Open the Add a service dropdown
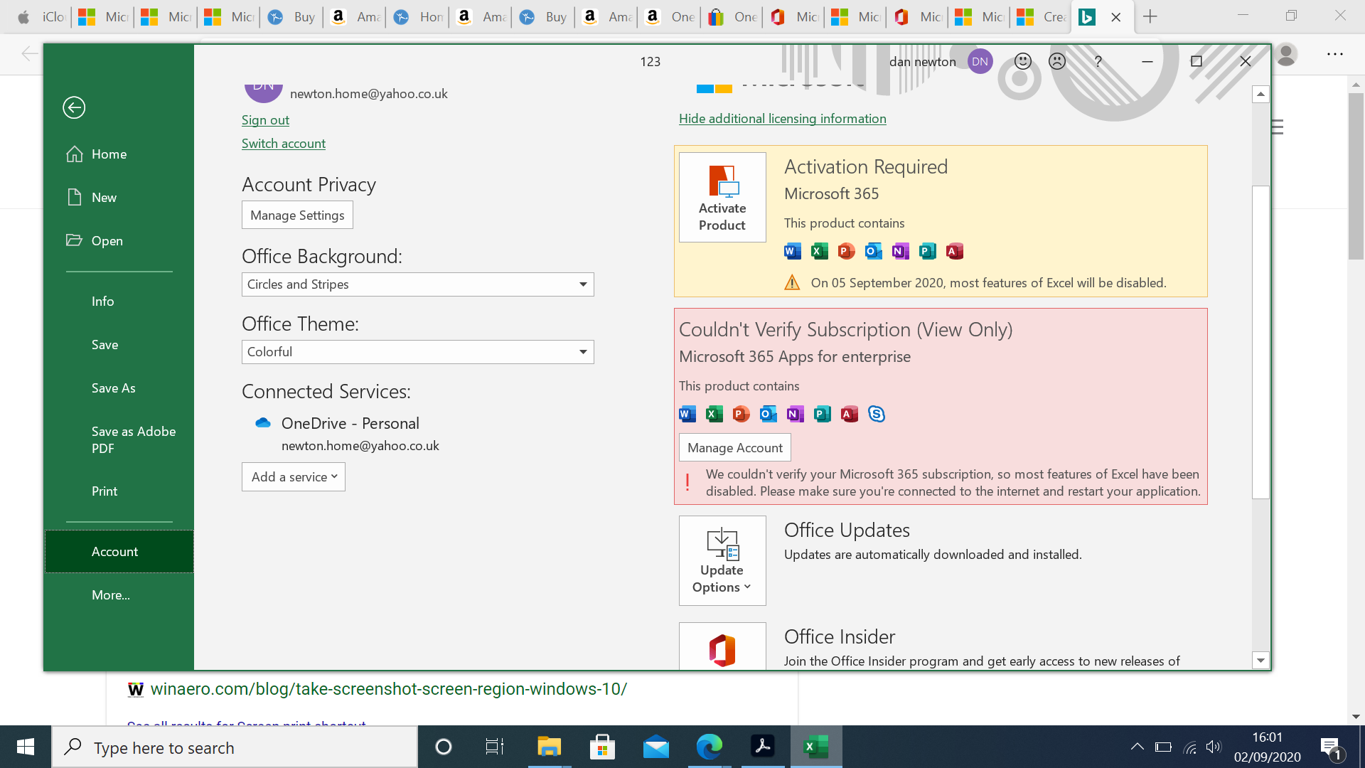 pyautogui.click(x=294, y=477)
